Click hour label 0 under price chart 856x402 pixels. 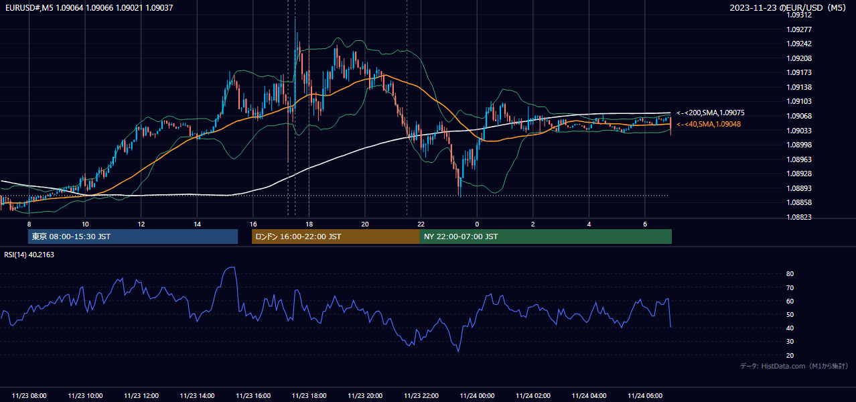click(x=477, y=224)
